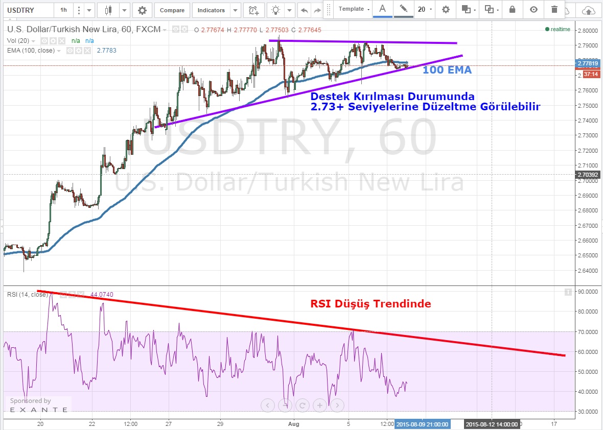Open chart properties gear in main toolbar
This screenshot has width=603, height=430.
coord(142,10)
